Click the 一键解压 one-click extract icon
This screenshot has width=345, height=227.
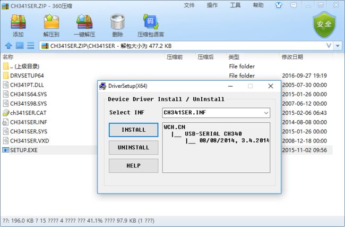[x=84, y=22]
